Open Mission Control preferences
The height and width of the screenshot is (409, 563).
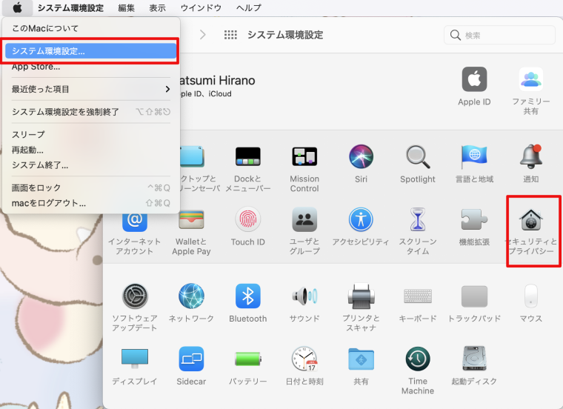coord(304,168)
